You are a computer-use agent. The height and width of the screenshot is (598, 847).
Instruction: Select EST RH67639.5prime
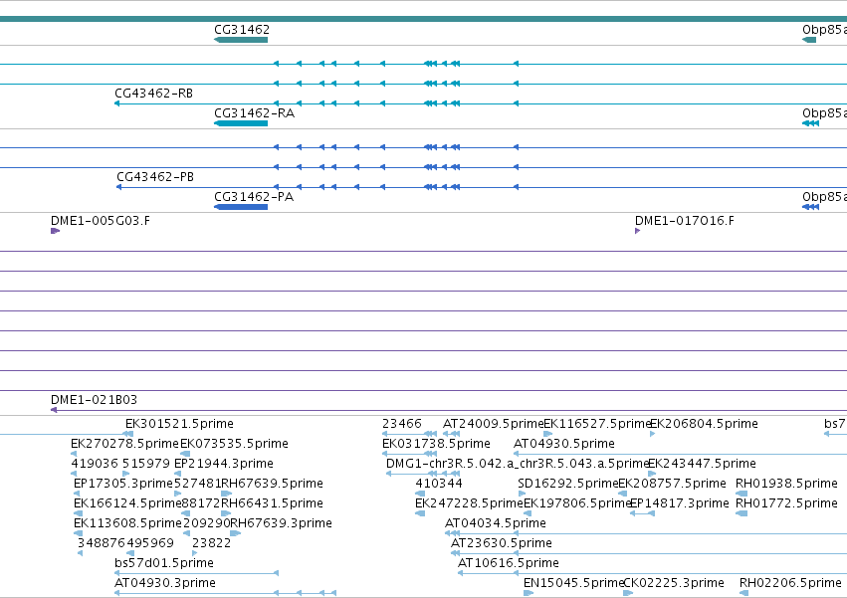pyautogui.click(x=273, y=484)
